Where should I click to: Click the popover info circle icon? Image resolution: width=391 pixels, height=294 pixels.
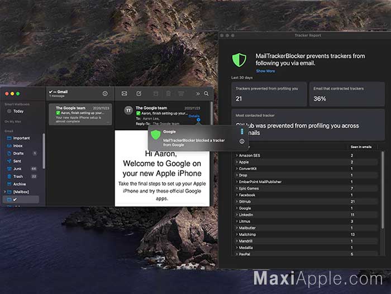(242, 141)
